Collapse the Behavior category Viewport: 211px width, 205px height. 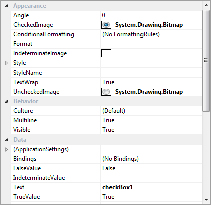pos(6,101)
